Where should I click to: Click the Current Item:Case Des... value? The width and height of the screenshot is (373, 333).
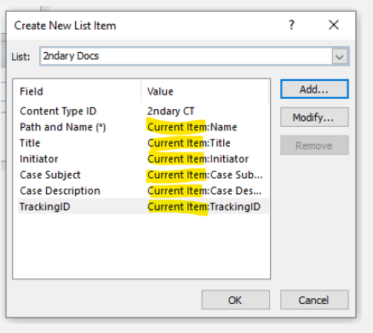(204, 191)
